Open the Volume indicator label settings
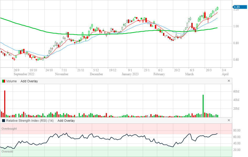Screen dimensions: 248x157 (11, 81)
